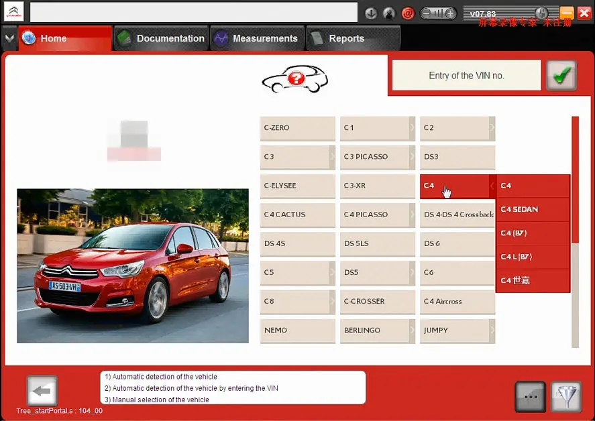Select the DS 4S vehicle
The height and width of the screenshot is (421, 595).
(298, 244)
